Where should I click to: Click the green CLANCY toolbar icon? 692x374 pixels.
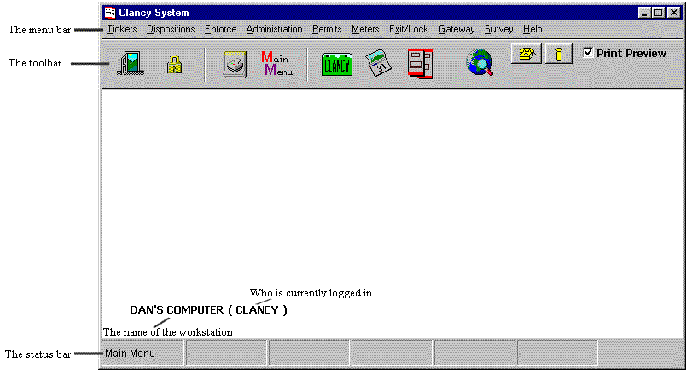(337, 64)
